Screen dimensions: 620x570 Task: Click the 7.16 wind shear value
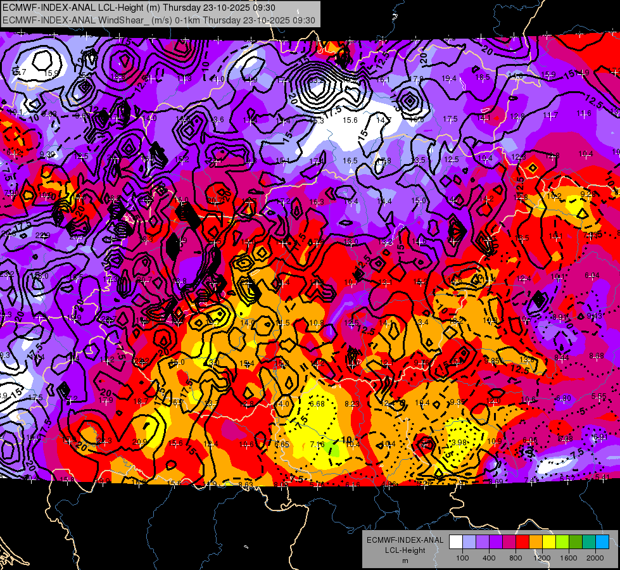[x=317, y=445]
